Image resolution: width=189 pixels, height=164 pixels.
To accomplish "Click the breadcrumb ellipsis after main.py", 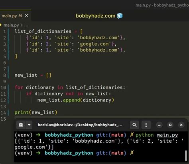I will tap(26, 25).
